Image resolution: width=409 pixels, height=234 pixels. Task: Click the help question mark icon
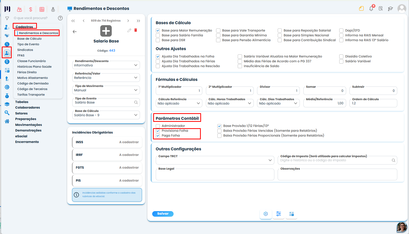(x=60, y=18)
